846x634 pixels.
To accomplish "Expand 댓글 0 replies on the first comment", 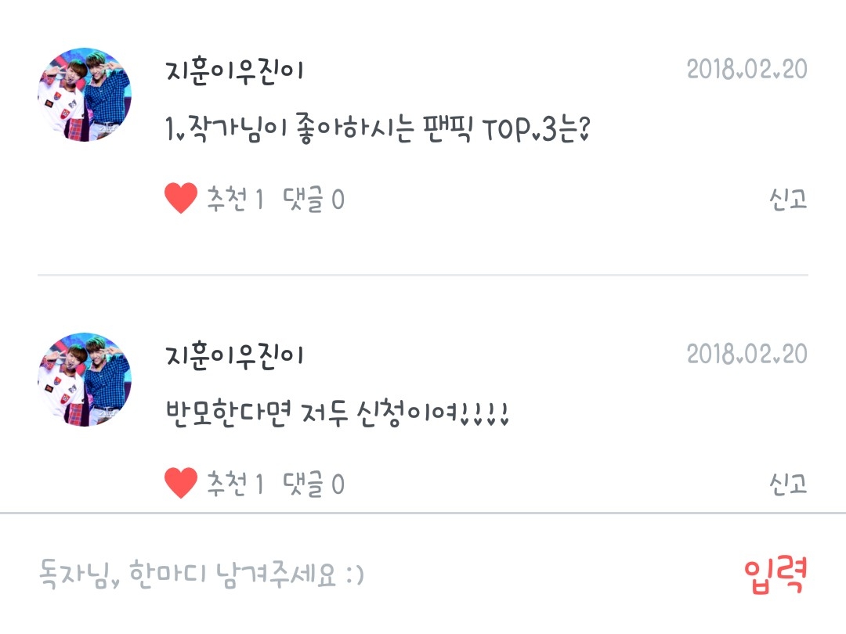I will 313,199.
